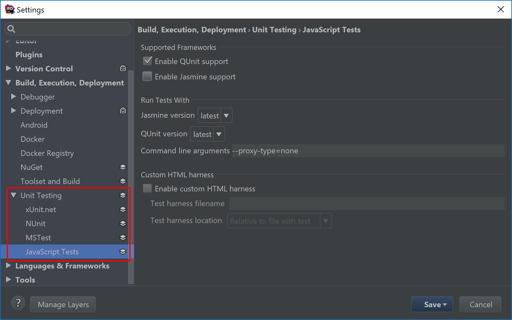This screenshot has width=512, height=320.
Task: Open the Jasmine version dropdown
Action: 215,116
